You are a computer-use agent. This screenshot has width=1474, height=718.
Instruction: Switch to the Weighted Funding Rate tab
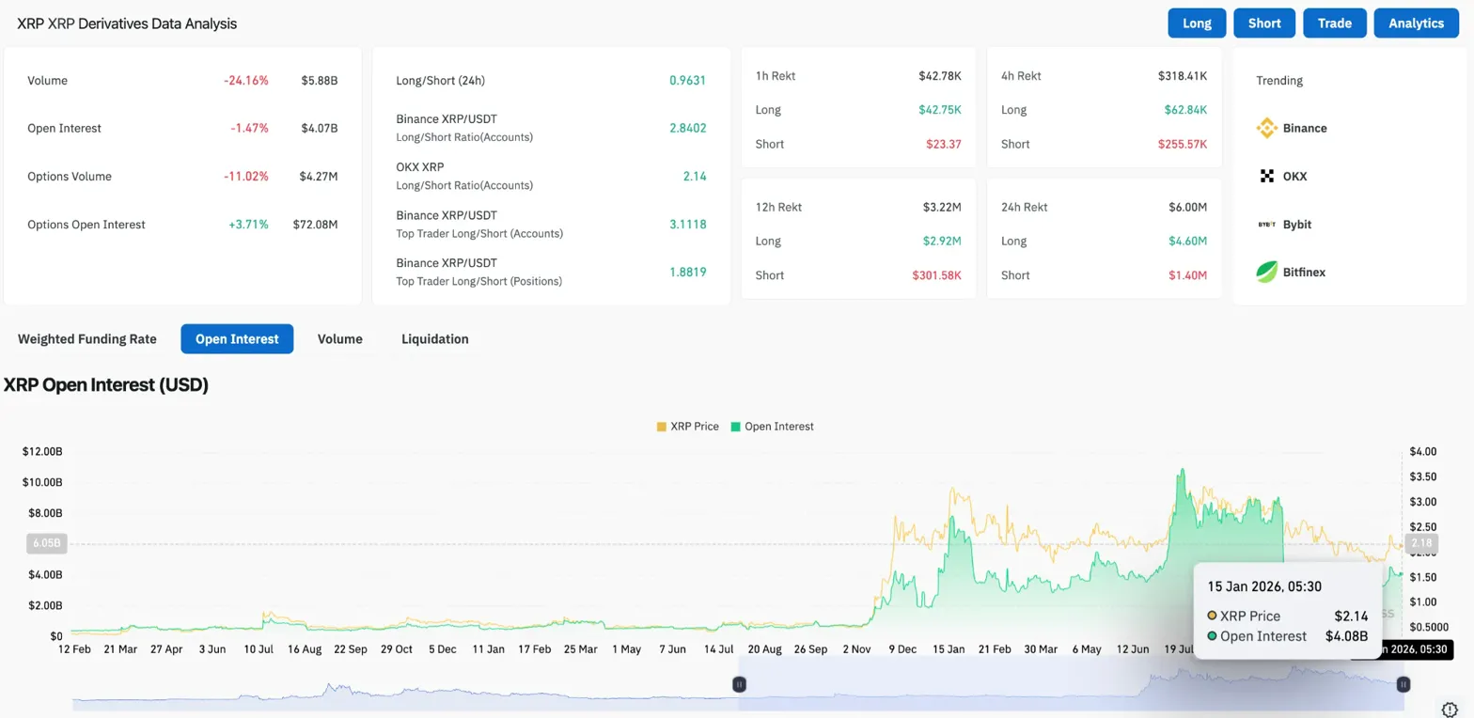pyautogui.click(x=86, y=339)
